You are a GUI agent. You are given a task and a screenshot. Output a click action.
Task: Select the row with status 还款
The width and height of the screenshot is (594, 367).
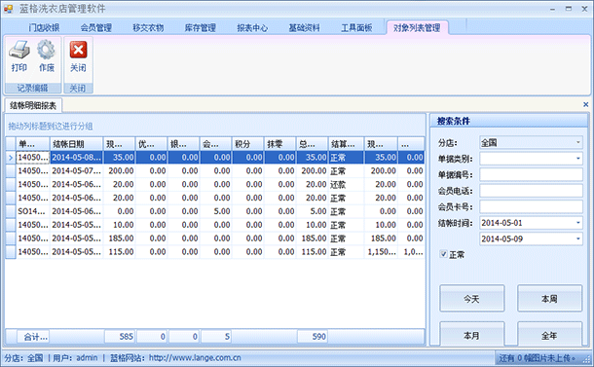[215, 184]
